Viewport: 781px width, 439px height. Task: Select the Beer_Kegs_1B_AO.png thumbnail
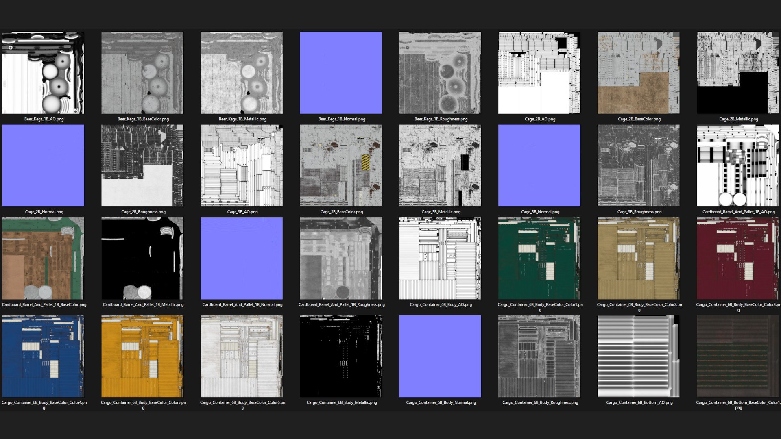[43, 73]
